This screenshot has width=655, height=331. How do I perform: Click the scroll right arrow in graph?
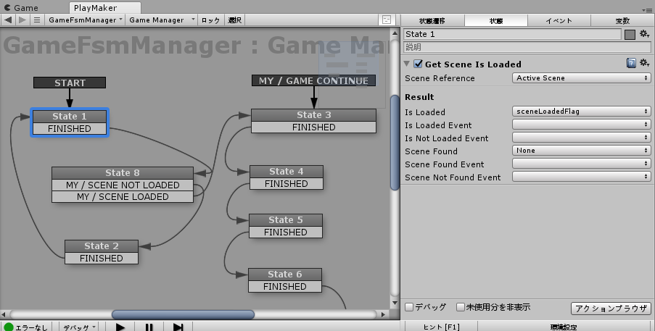(384, 314)
